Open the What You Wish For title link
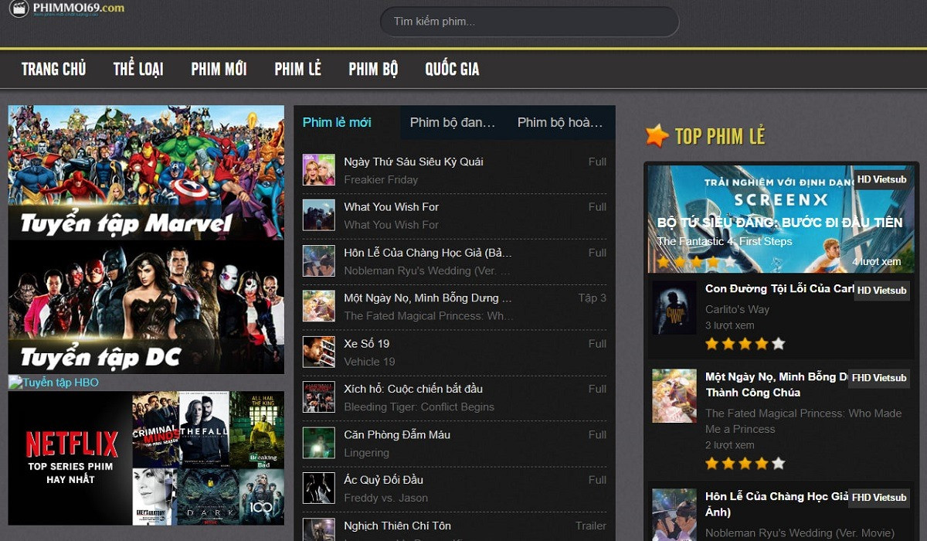The height and width of the screenshot is (541, 927). (391, 206)
